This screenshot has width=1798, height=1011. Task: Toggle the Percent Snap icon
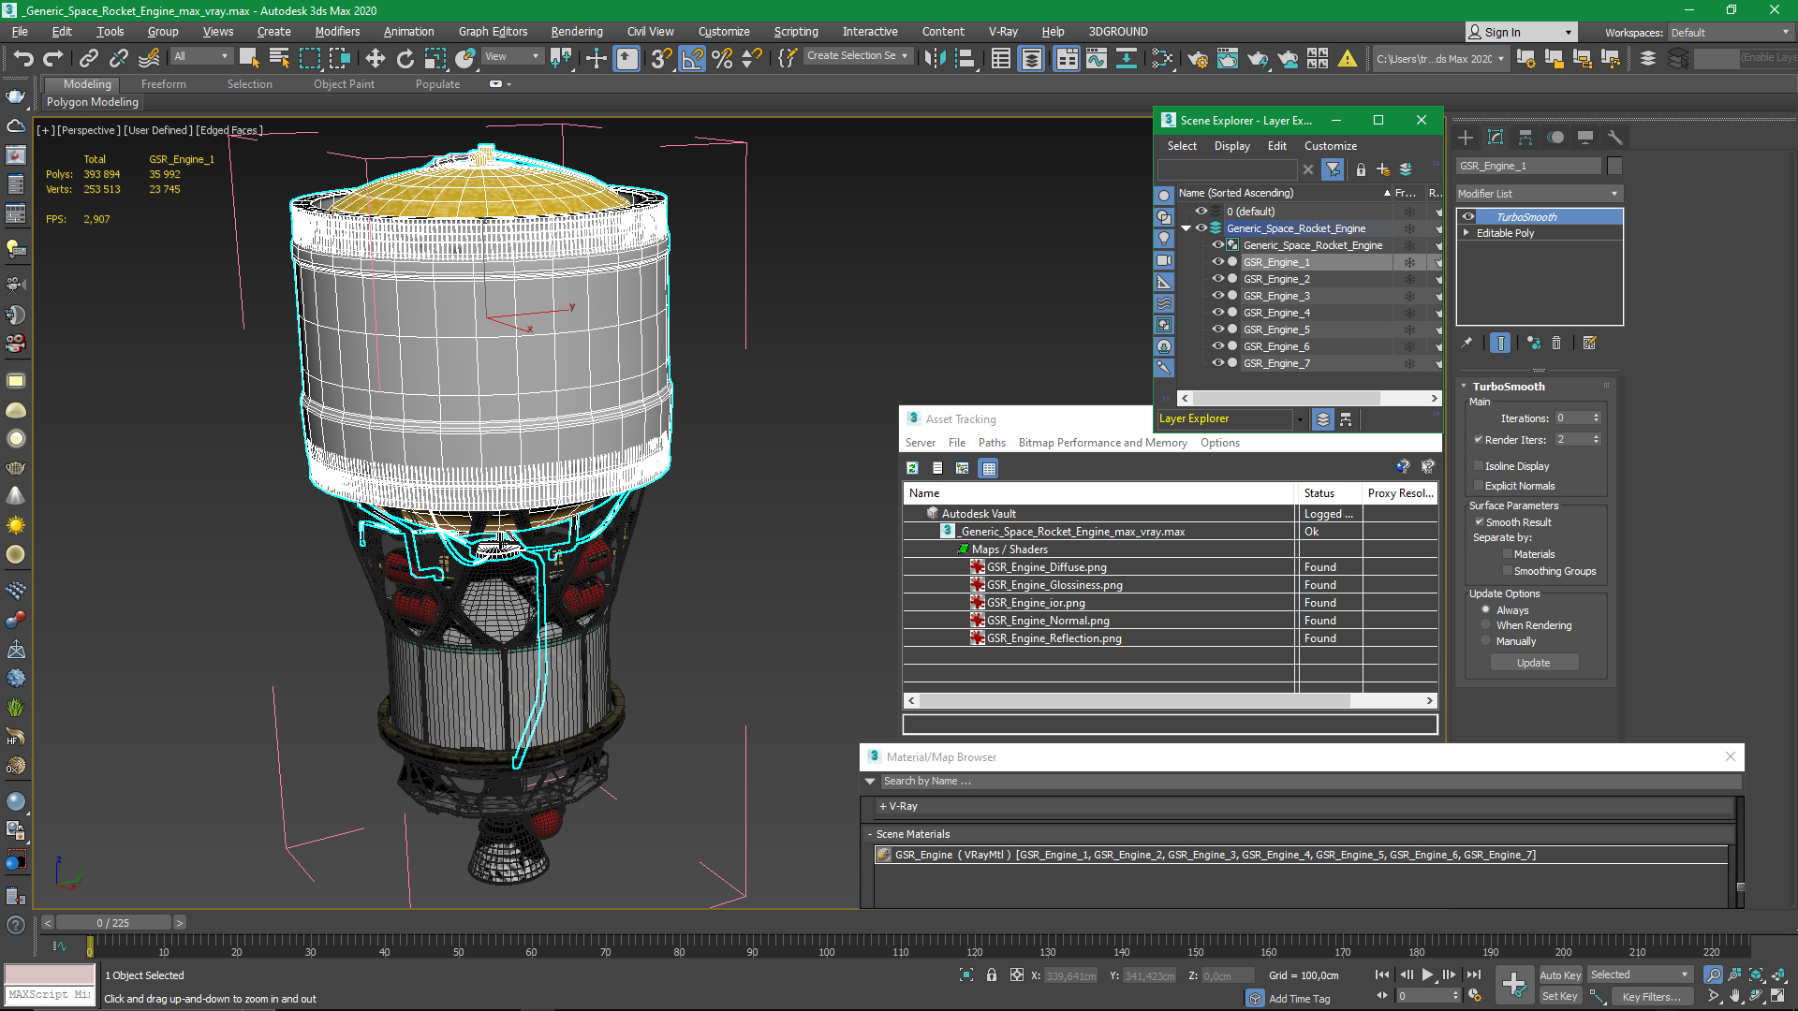tap(722, 58)
